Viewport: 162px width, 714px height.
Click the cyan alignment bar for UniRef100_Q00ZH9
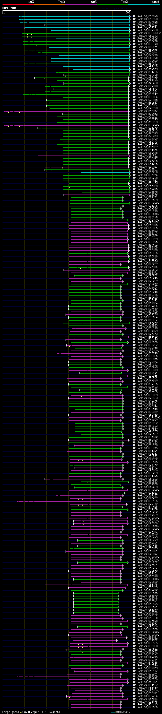[x=106, y=172]
